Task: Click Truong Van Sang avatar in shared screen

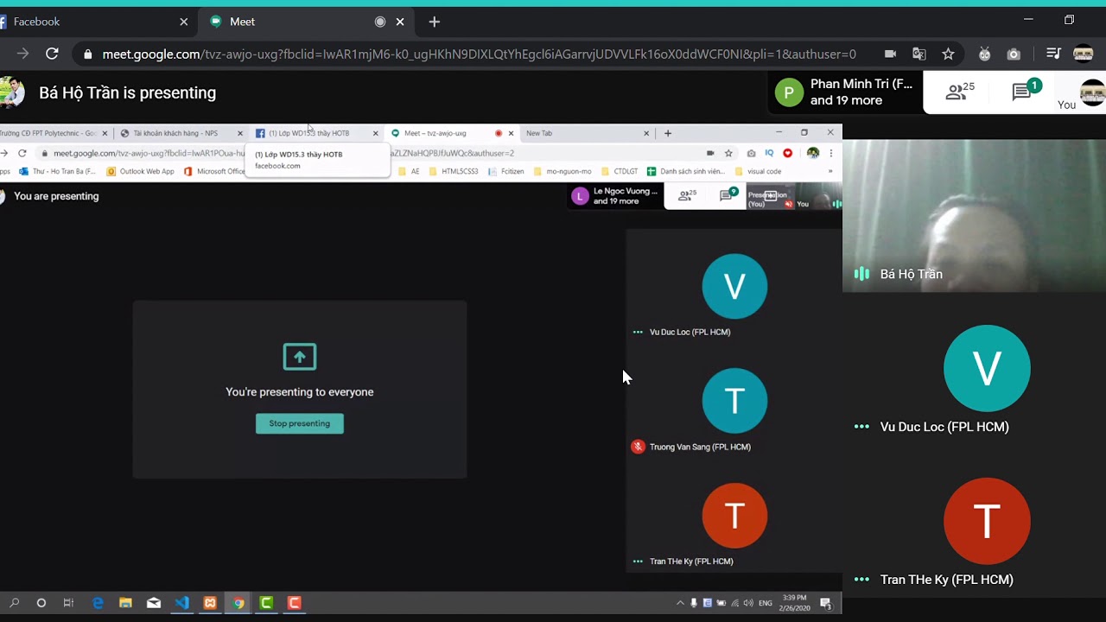Action: point(734,401)
